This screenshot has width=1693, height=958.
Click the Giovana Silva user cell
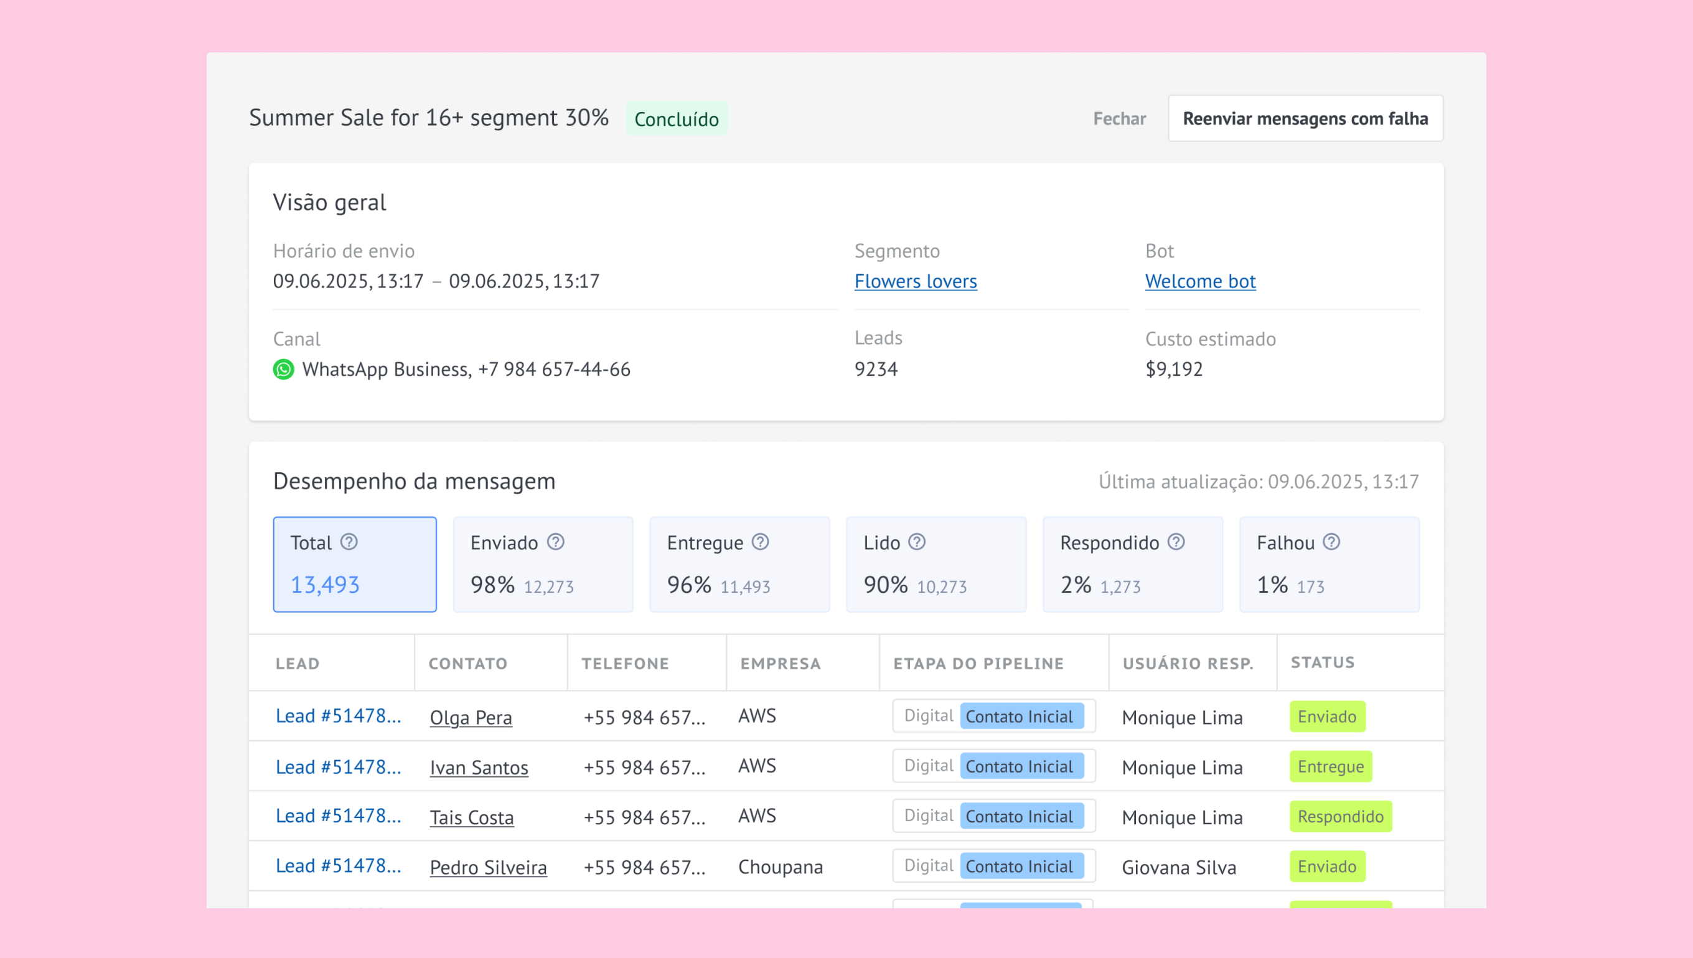(x=1179, y=867)
